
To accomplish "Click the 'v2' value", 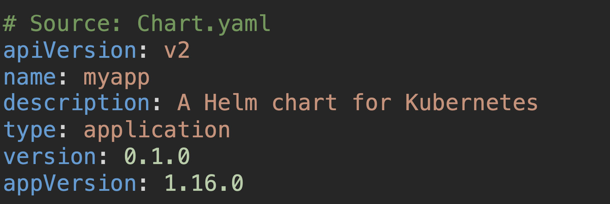I will coord(177,51).
